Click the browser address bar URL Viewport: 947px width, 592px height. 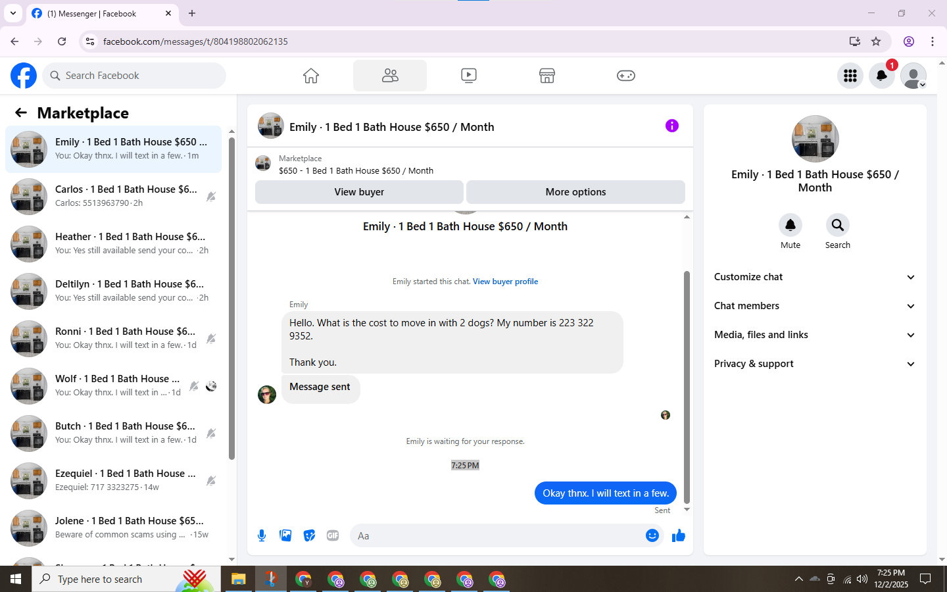(195, 41)
